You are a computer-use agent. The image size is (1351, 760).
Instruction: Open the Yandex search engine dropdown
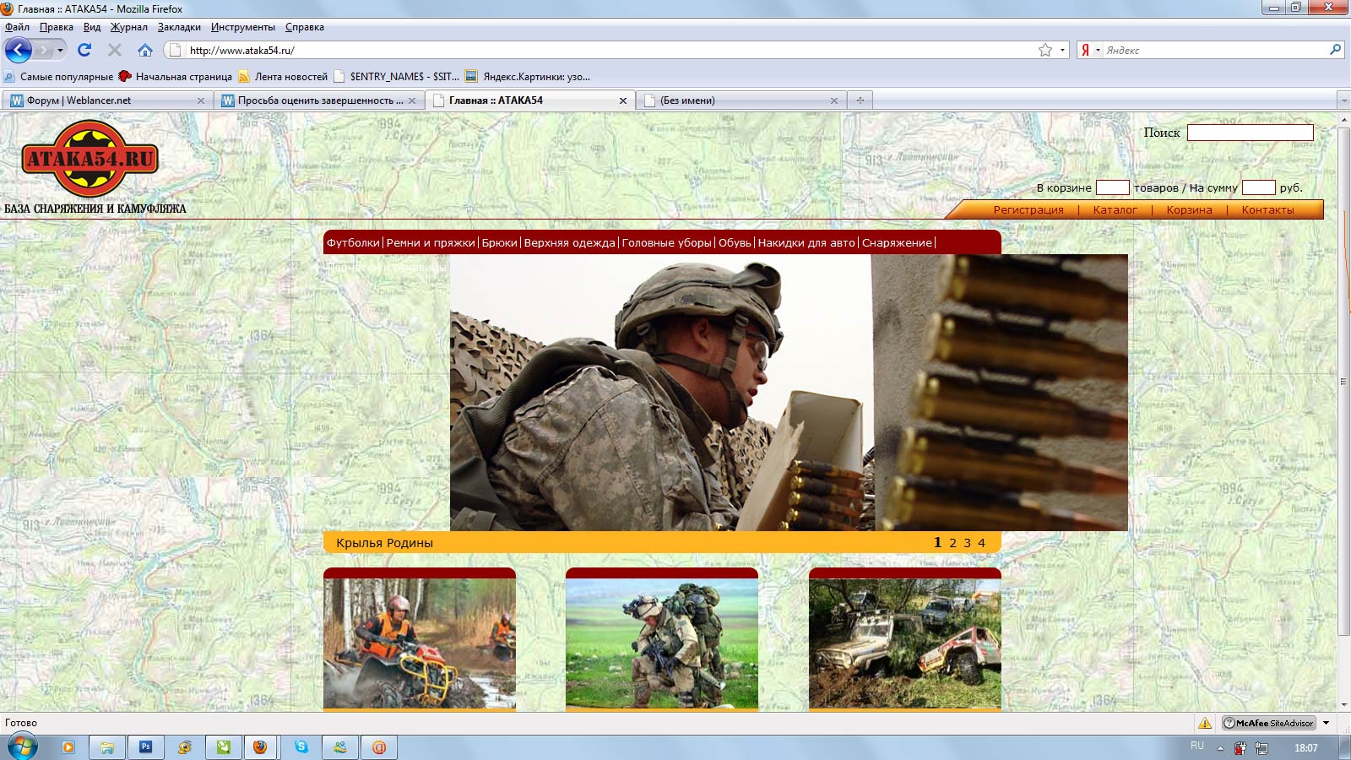click(x=1090, y=51)
